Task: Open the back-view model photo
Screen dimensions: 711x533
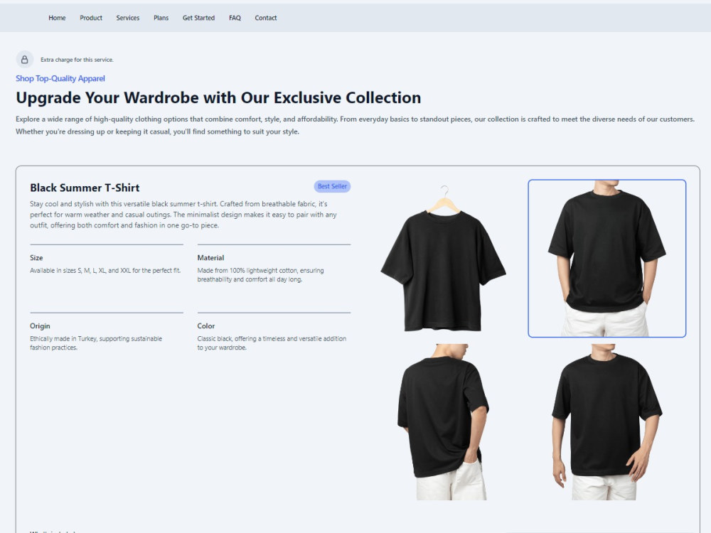Action: point(444,422)
